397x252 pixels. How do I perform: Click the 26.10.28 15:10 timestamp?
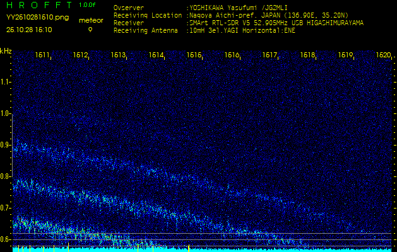click(29, 29)
